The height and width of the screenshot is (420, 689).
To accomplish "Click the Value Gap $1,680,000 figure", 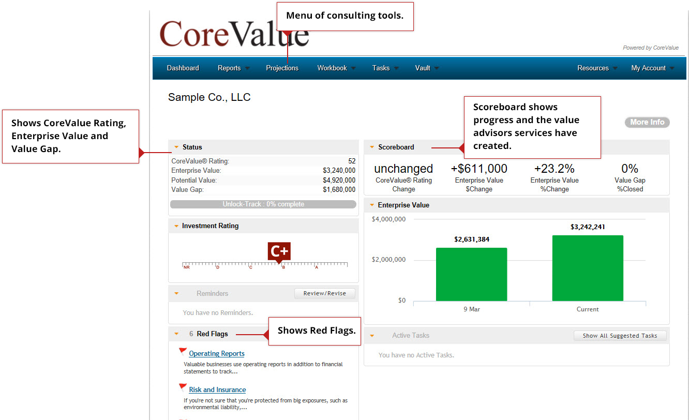I will click(x=339, y=190).
